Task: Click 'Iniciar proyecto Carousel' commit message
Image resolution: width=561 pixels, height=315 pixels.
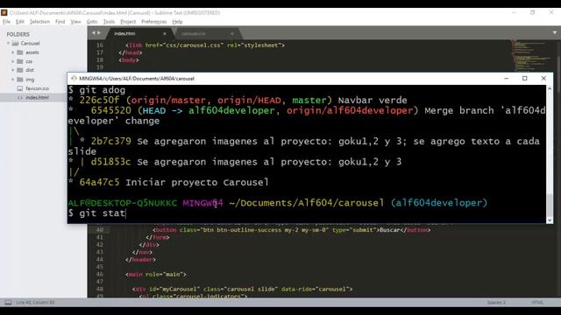Action: [196, 183]
